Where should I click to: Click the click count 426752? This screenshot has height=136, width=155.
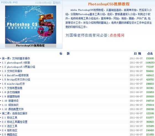pyautogui.click(x=150, y=79)
